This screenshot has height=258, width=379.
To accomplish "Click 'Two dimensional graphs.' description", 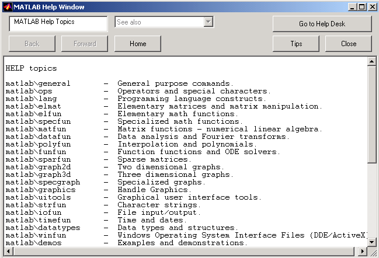I will tap(171, 167).
